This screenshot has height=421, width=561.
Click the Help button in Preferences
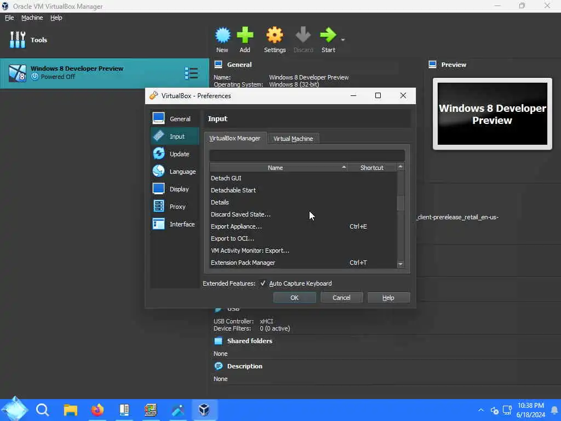click(388, 298)
